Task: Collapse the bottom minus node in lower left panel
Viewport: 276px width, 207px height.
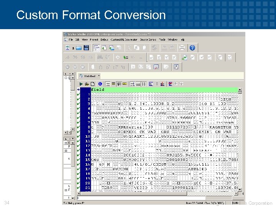Action: tap(66, 190)
